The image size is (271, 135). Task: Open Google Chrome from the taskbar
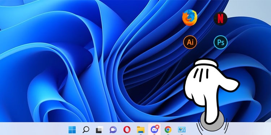168,130
